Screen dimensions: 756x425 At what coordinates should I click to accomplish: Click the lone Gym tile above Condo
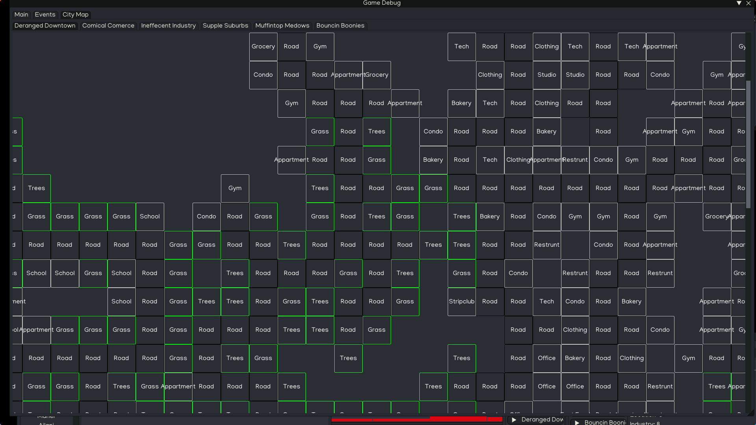click(235, 188)
